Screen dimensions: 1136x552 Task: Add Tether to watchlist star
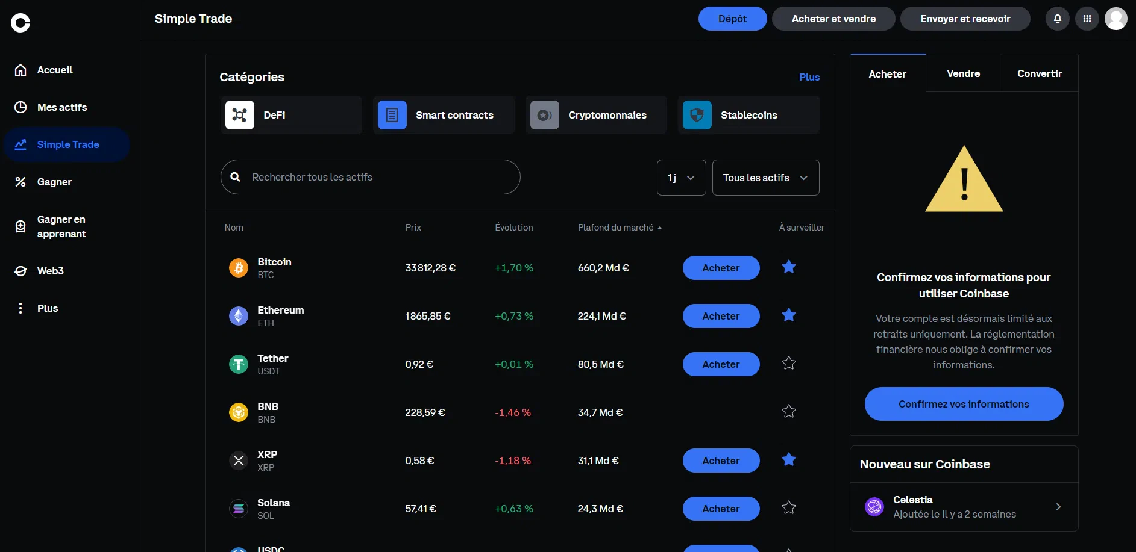789,363
